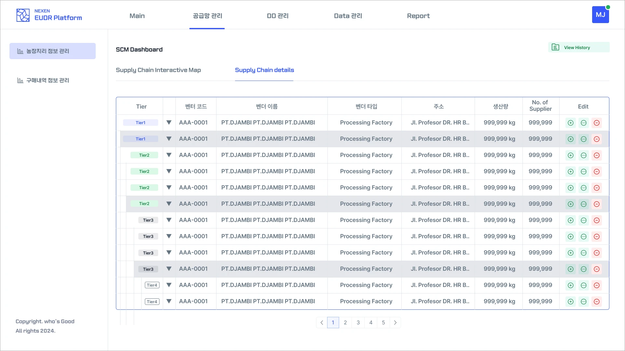Toggle triangle expander of last Tier4 row
Image resolution: width=625 pixels, height=351 pixels.
(169, 301)
